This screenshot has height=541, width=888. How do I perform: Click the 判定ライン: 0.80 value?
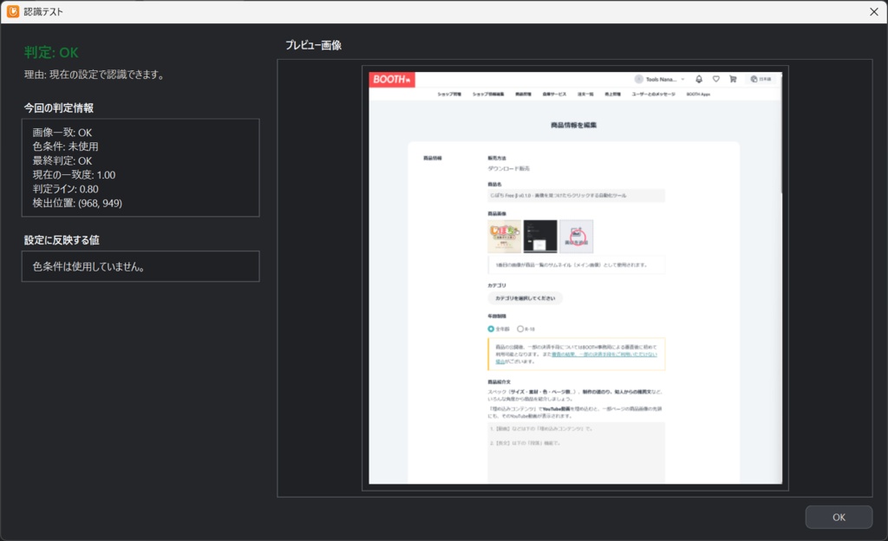(x=65, y=189)
